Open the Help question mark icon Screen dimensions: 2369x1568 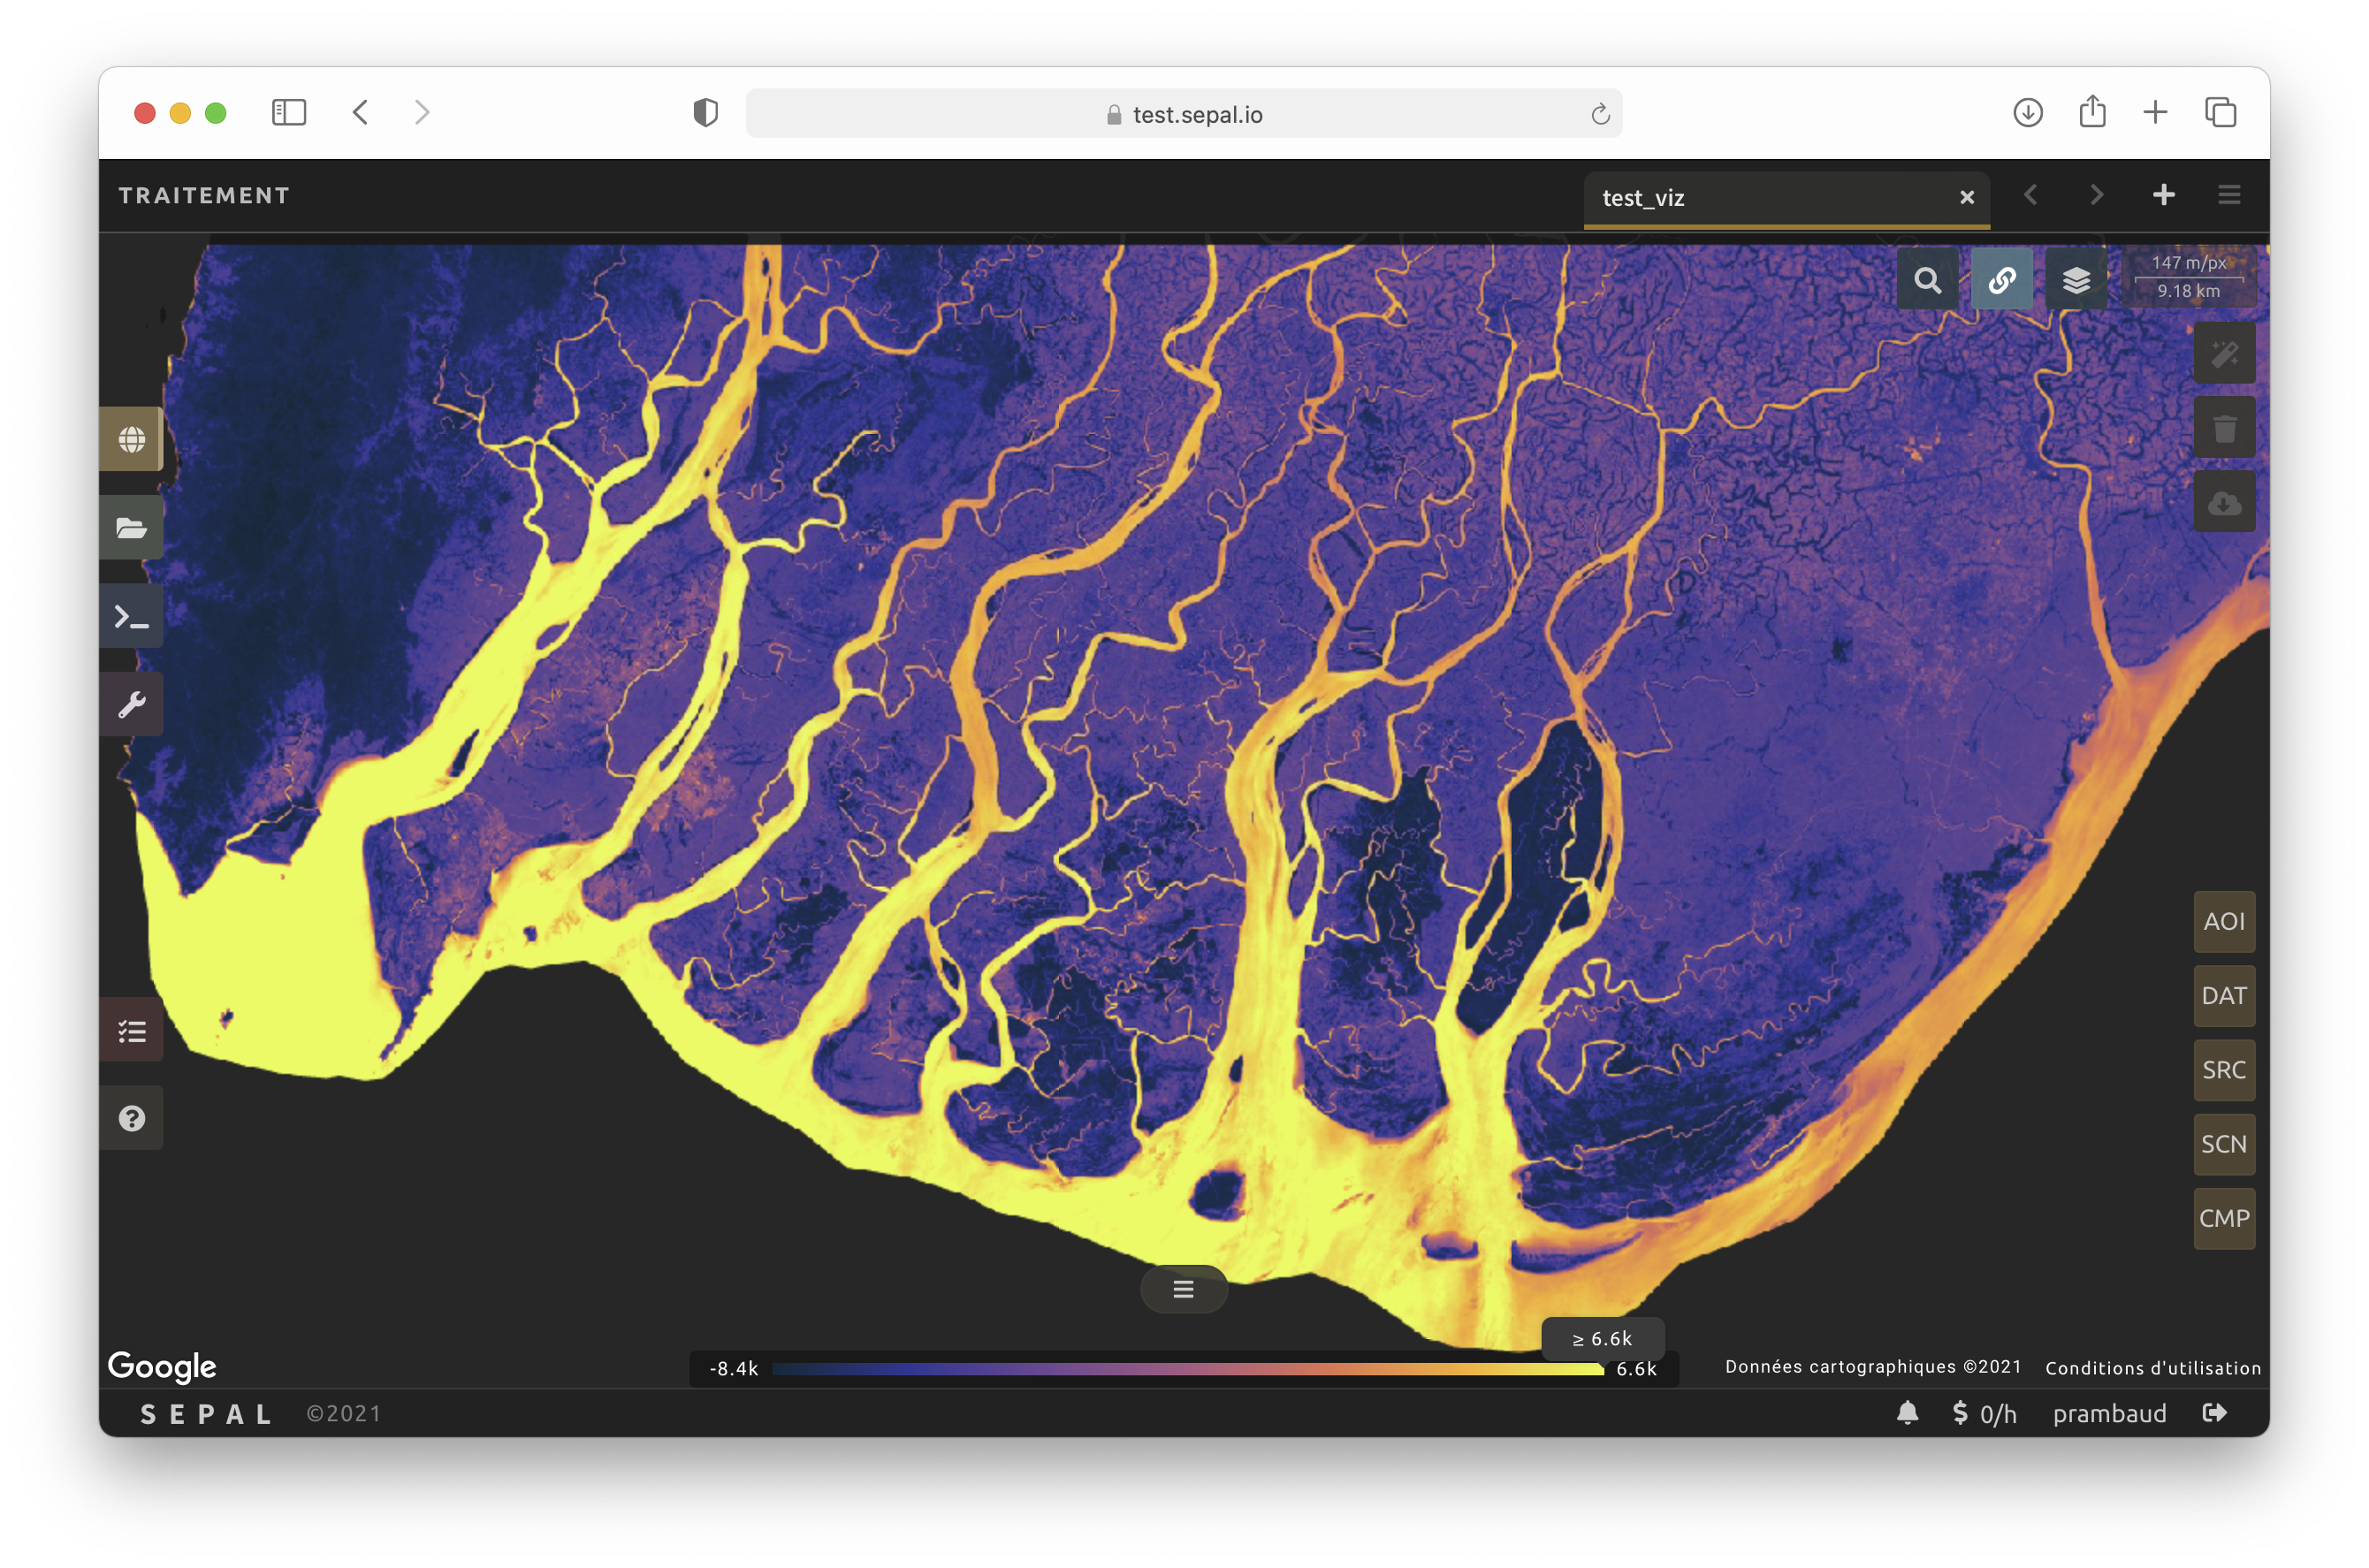click(x=131, y=1118)
